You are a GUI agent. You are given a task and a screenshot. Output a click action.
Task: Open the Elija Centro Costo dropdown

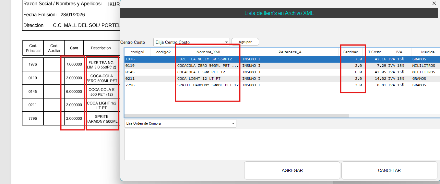[x=191, y=42]
